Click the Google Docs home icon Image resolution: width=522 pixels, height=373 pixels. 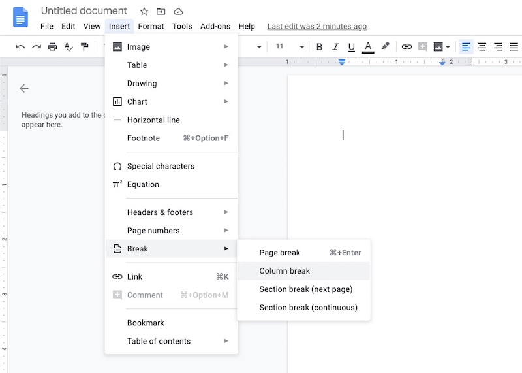[x=20, y=17]
